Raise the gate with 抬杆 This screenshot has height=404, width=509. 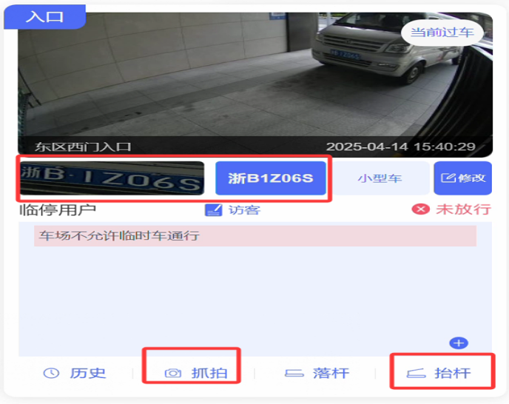click(x=439, y=373)
